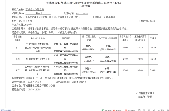The height and width of the screenshot is (111, 169).
Task: Click the 资质等级 column header
Action: point(66,38)
